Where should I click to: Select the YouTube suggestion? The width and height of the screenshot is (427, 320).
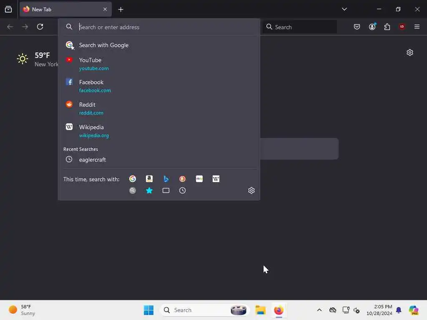click(x=159, y=64)
